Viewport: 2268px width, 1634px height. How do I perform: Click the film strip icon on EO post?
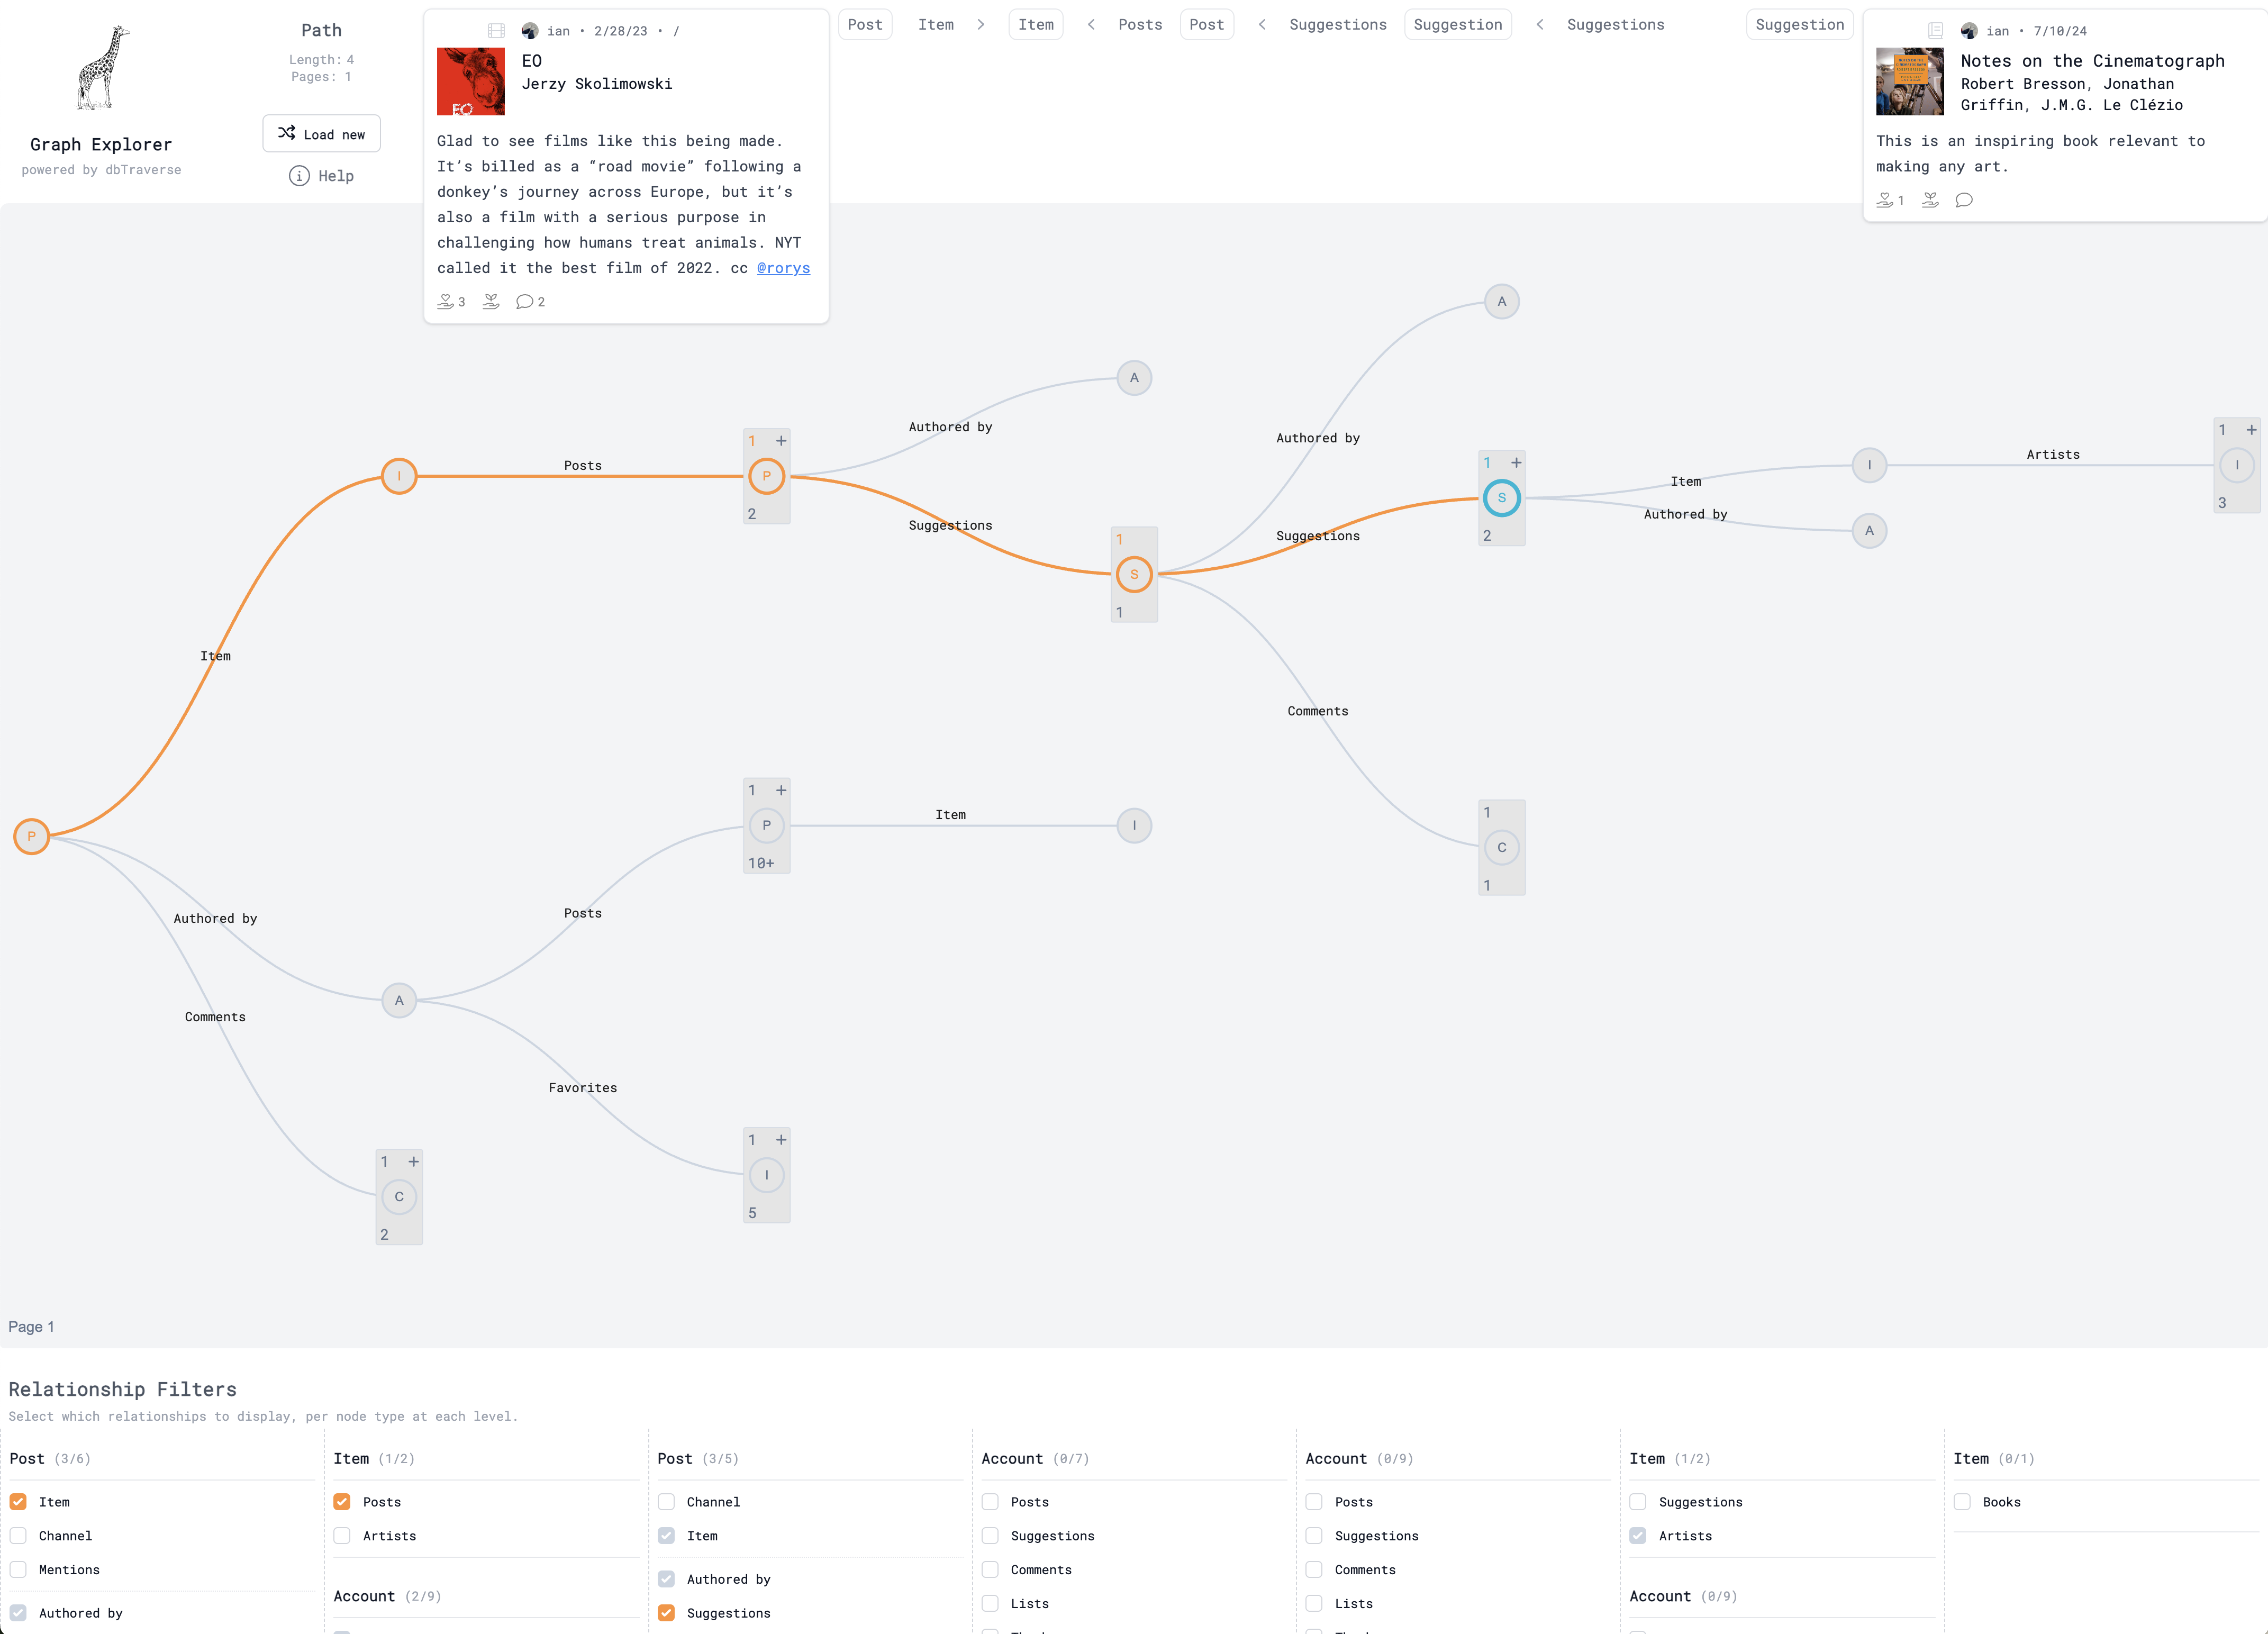click(x=496, y=31)
